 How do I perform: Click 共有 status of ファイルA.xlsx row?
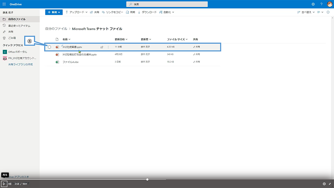(x=196, y=62)
